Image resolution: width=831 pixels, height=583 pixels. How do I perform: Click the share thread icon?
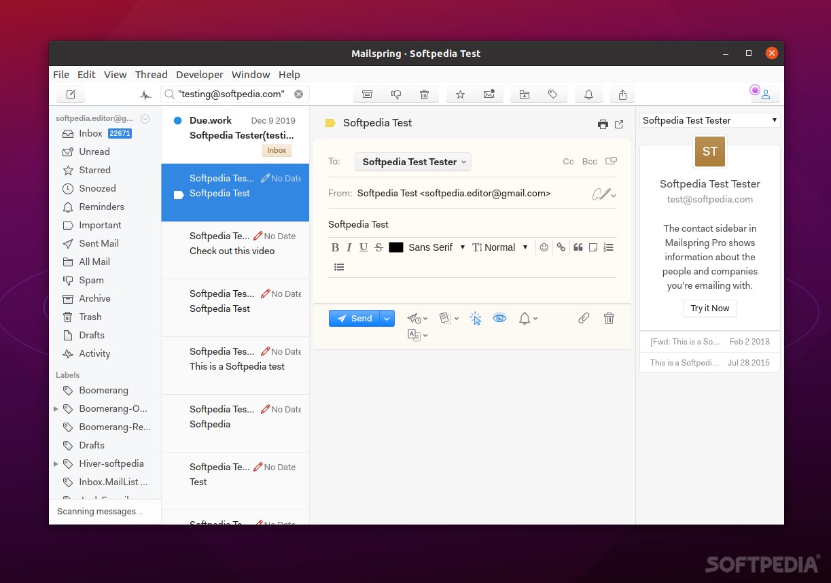pos(623,94)
